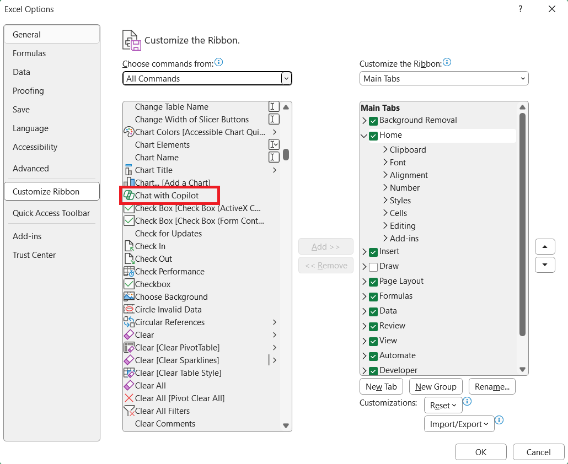This screenshot has width=568, height=464.
Task: Collapse the Home tab tree node
Action: coord(365,136)
